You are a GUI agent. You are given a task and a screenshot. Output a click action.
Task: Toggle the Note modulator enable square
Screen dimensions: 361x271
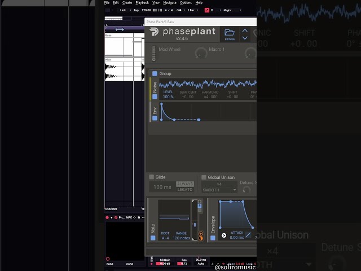[153, 238]
